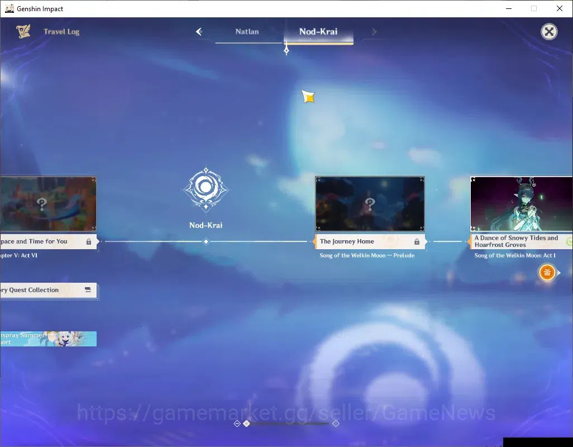This screenshot has width=573, height=447.
Task: Click the Genshin Impact title bar icon
Action: click(x=9, y=8)
